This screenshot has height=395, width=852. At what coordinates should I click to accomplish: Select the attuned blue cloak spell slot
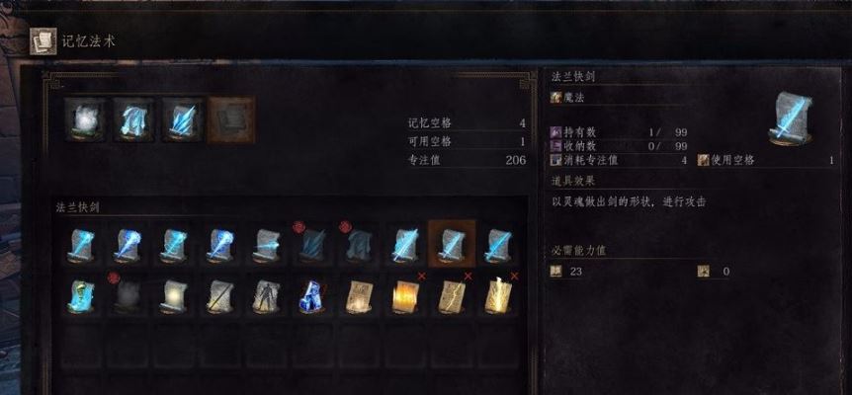[x=133, y=119]
